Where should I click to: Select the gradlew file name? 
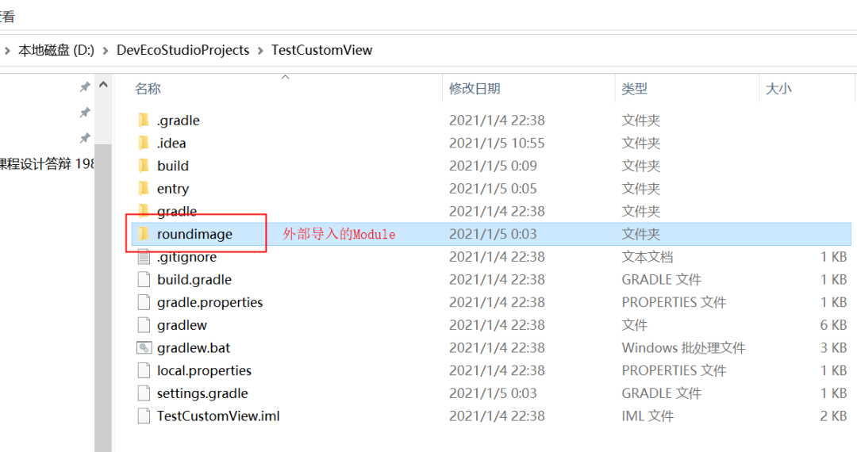[x=182, y=325]
